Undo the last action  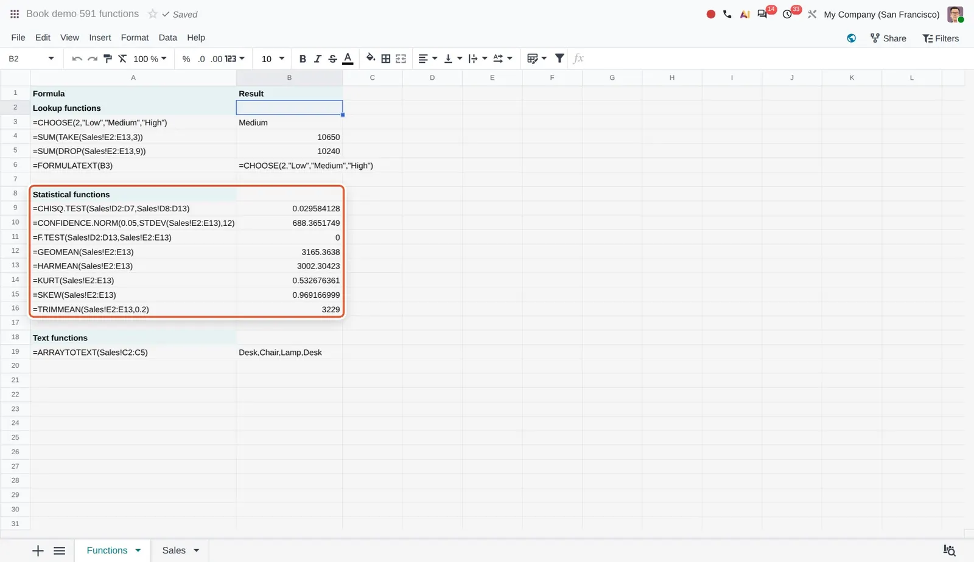(77, 59)
